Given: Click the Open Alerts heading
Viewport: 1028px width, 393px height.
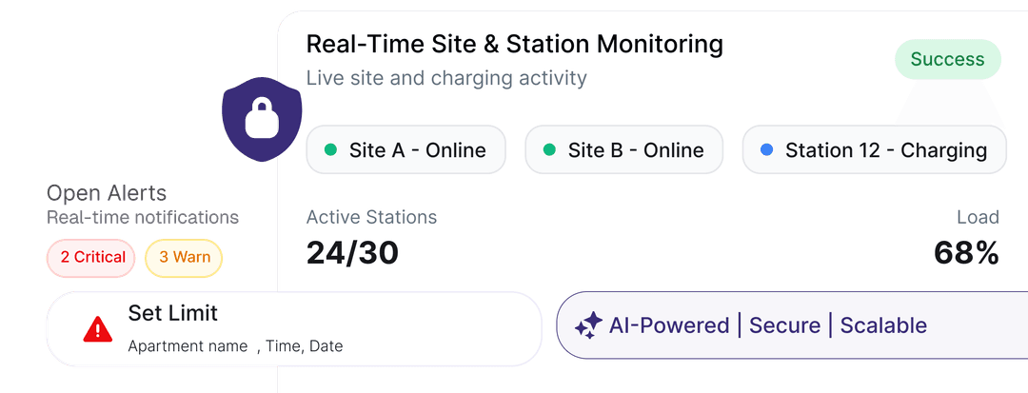Looking at the screenshot, I should 107,193.
